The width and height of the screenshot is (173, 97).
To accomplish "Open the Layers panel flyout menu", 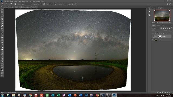I will [172, 25].
